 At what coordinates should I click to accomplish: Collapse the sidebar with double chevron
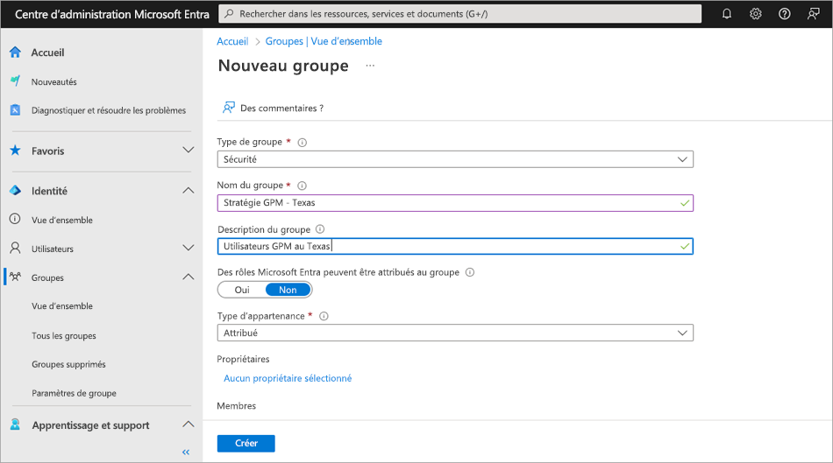tap(185, 452)
